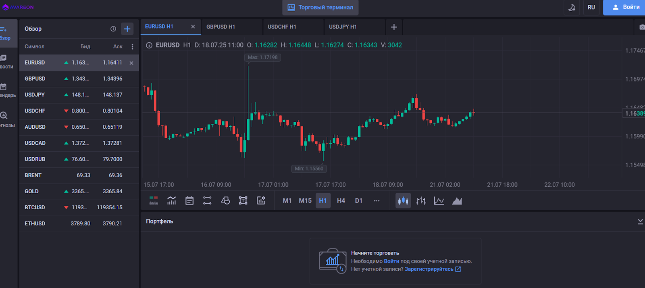
Task: Click the Бид column header
Action: tap(85, 47)
